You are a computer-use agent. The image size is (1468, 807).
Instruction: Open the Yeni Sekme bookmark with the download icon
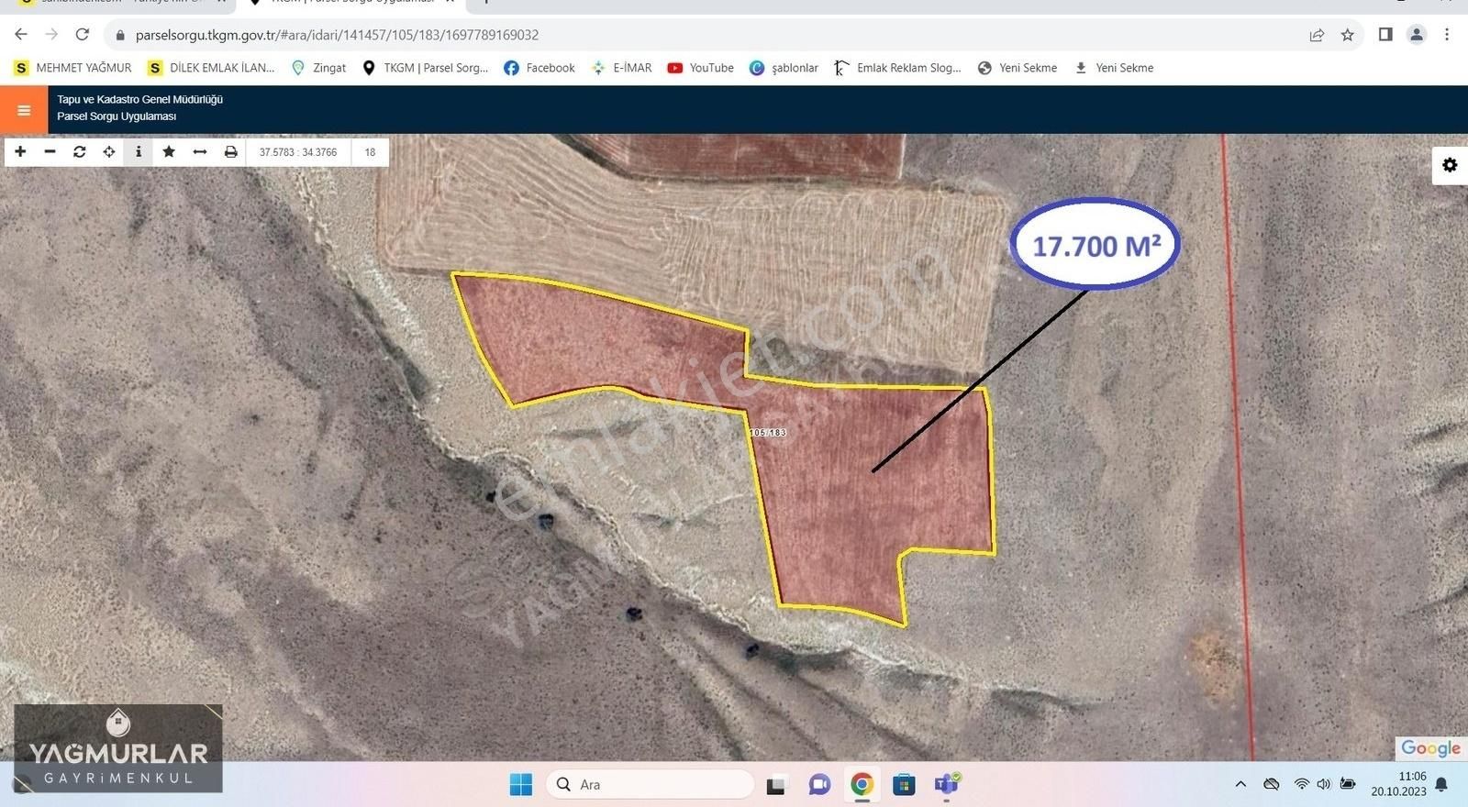1114,68
